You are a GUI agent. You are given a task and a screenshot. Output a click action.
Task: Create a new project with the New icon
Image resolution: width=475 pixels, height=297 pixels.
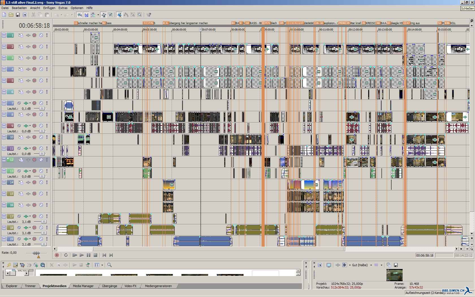4,15
